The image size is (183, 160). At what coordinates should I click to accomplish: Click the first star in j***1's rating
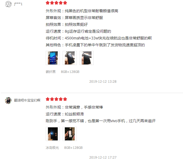click(x=48, y=3)
